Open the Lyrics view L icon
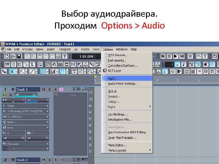Image resolution: width=219 pixels, height=164 pixels. (x=32, y=64)
